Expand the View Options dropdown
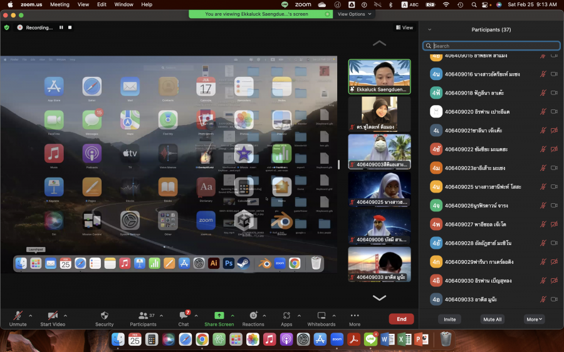Screen dimensions: 564x352 pyautogui.click(x=354, y=14)
